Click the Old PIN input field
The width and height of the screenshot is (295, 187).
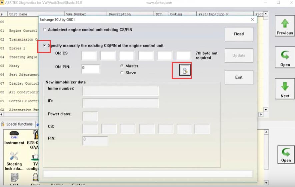[x=91, y=69]
